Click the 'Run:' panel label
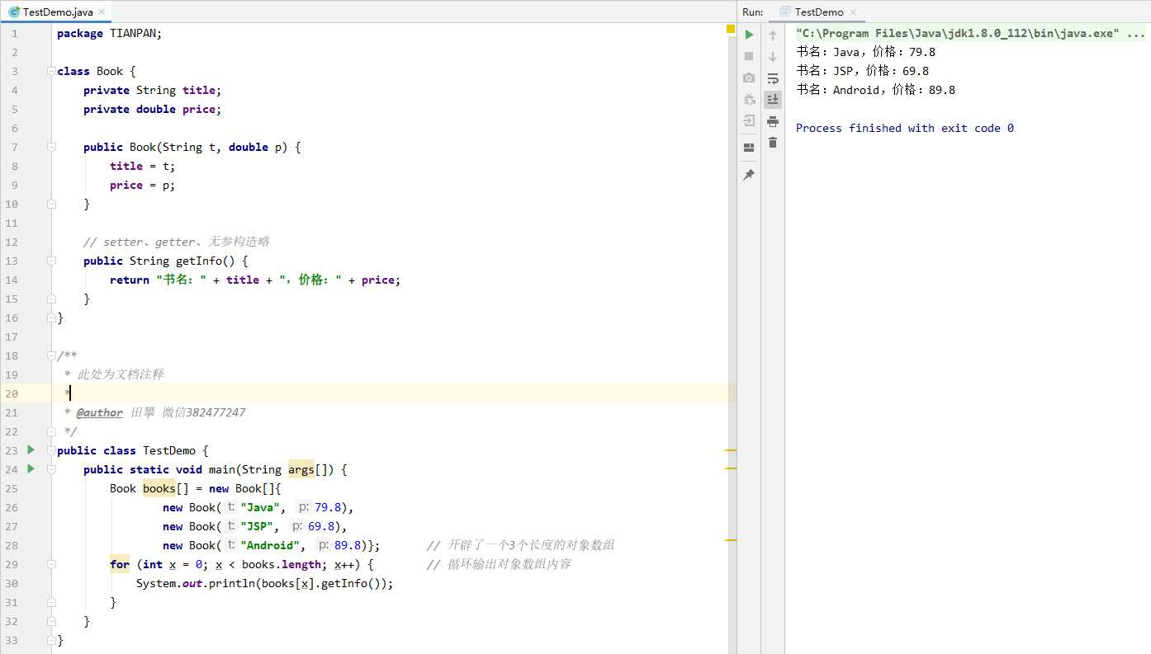This screenshot has width=1151, height=654. [752, 12]
